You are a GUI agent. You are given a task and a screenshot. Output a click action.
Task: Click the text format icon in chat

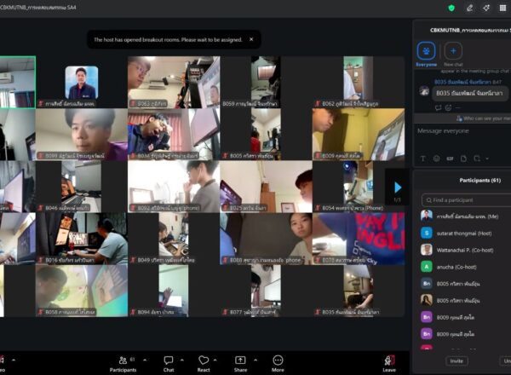coord(422,159)
